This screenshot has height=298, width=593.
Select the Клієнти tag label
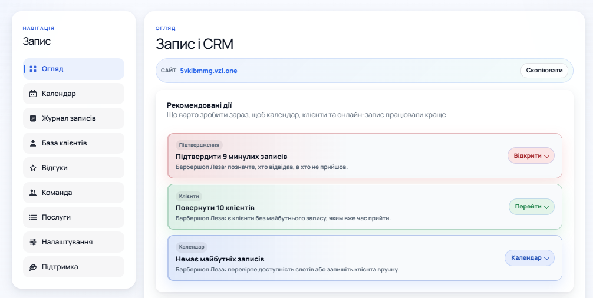click(x=189, y=196)
